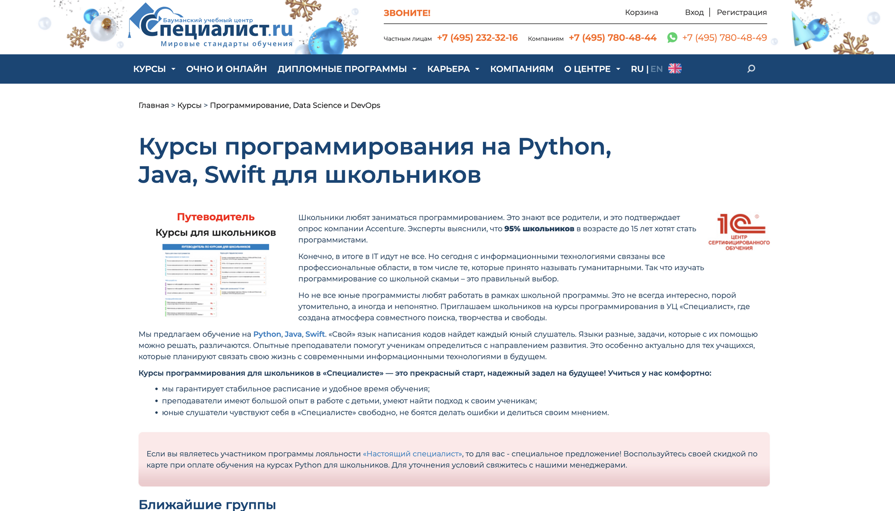Click the Частным лицам label
This screenshot has width=895, height=511.
coord(407,38)
